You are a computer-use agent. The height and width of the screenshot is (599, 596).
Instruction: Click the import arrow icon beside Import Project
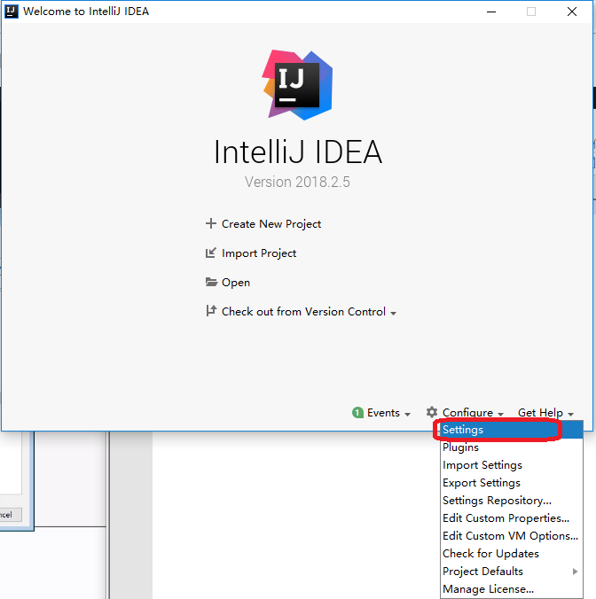[211, 253]
